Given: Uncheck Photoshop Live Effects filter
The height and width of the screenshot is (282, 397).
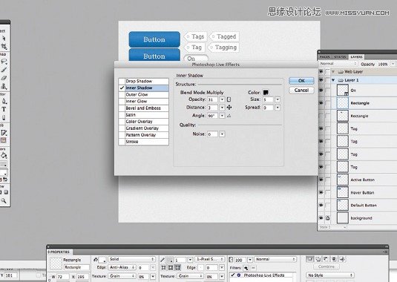Looking at the screenshot, I should (233, 275).
